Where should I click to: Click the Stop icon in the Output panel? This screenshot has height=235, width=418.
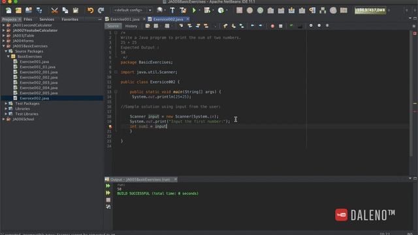[108, 200]
